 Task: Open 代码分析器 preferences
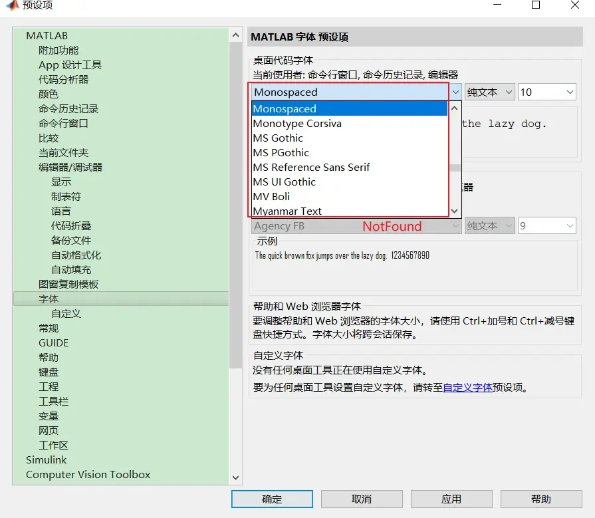coord(63,79)
